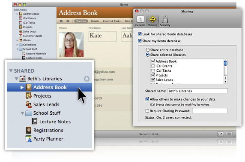
Task: Uncheck Address Book in the shared libraries list
Action: (153, 61)
